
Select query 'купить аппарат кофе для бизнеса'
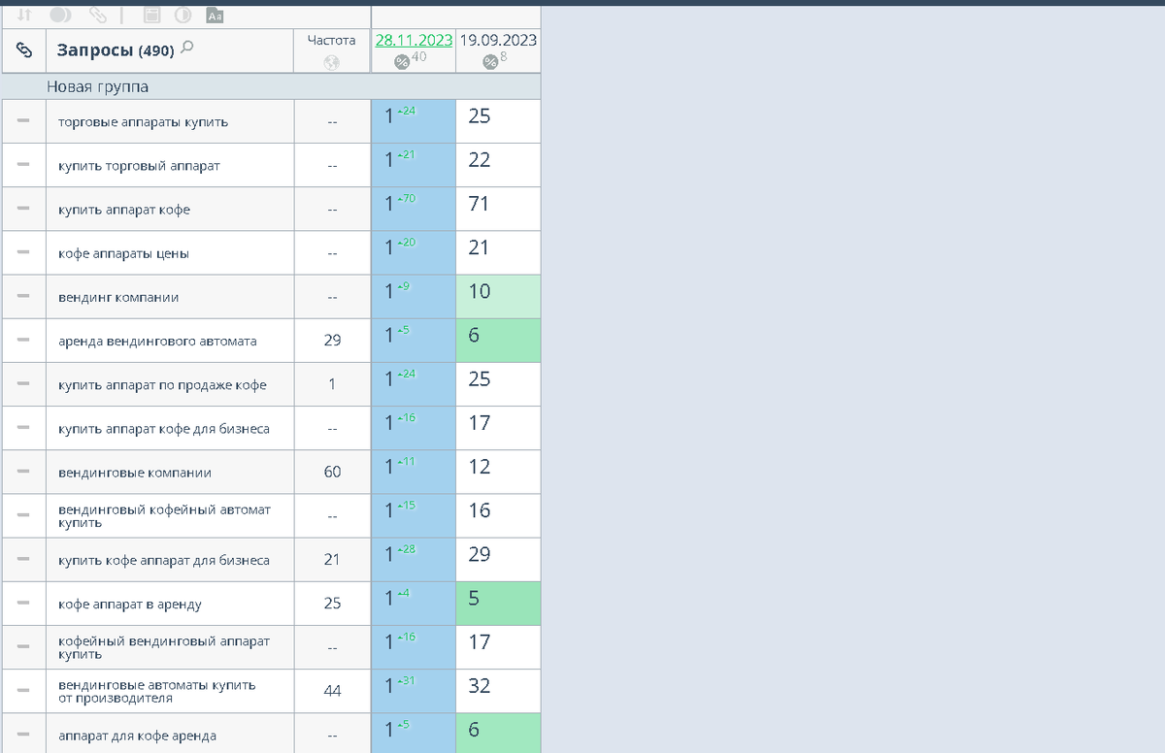click(x=164, y=429)
